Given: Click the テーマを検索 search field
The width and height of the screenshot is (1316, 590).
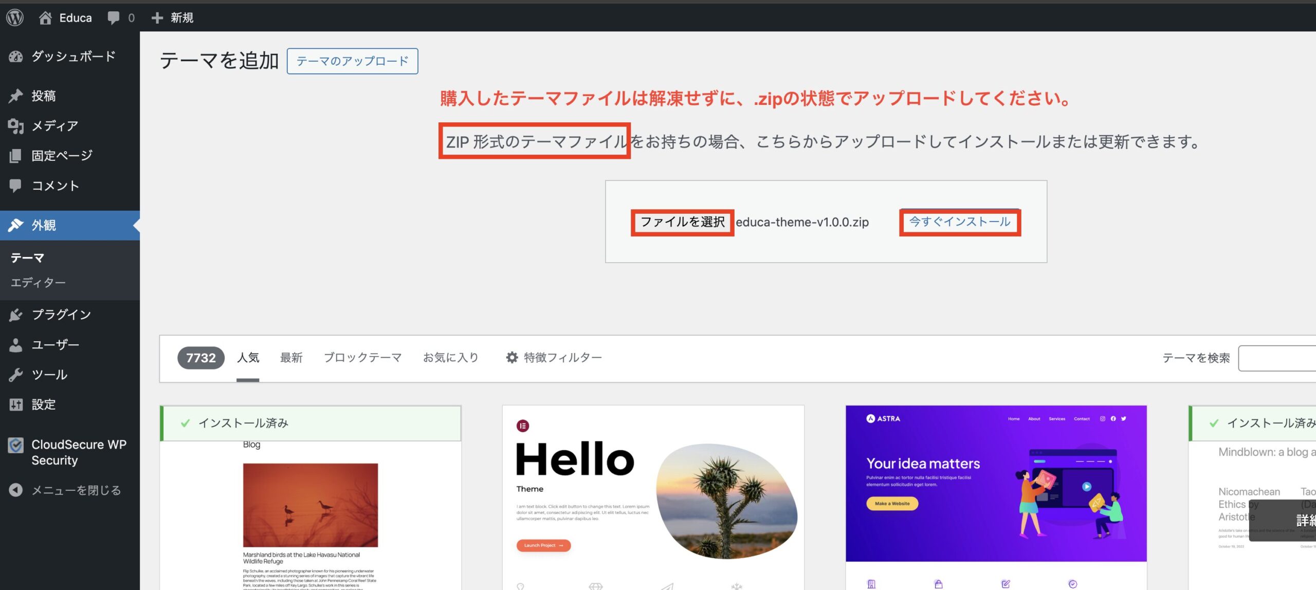Looking at the screenshot, I should tap(1277, 358).
